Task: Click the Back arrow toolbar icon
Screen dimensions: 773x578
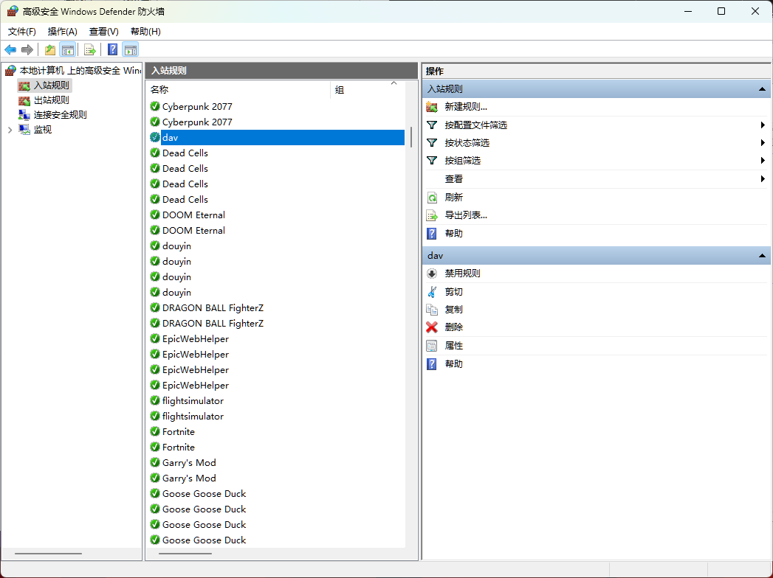Action: point(10,49)
